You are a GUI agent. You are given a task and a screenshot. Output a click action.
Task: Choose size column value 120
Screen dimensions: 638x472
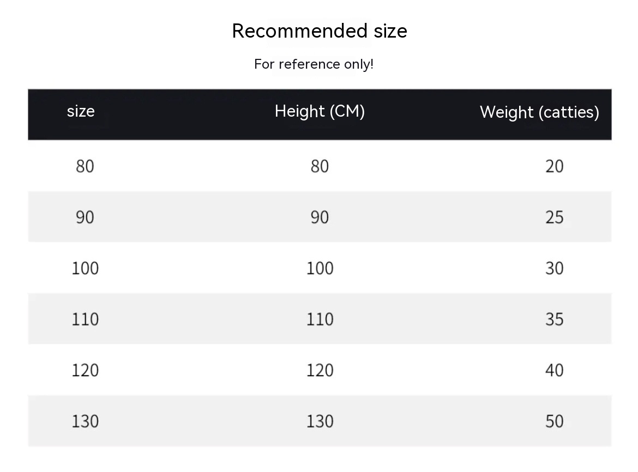click(85, 371)
